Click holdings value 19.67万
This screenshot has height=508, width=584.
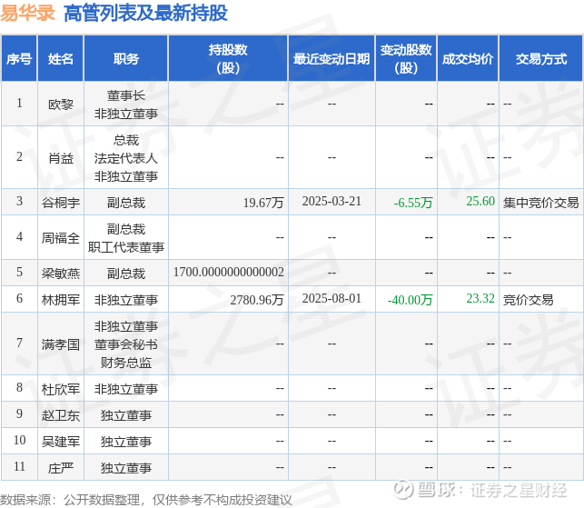[x=263, y=203]
